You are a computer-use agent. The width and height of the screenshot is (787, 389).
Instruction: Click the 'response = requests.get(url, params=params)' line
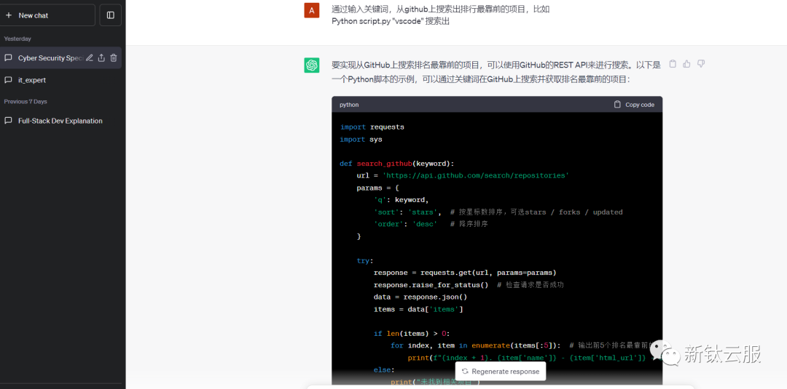[x=465, y=273]
